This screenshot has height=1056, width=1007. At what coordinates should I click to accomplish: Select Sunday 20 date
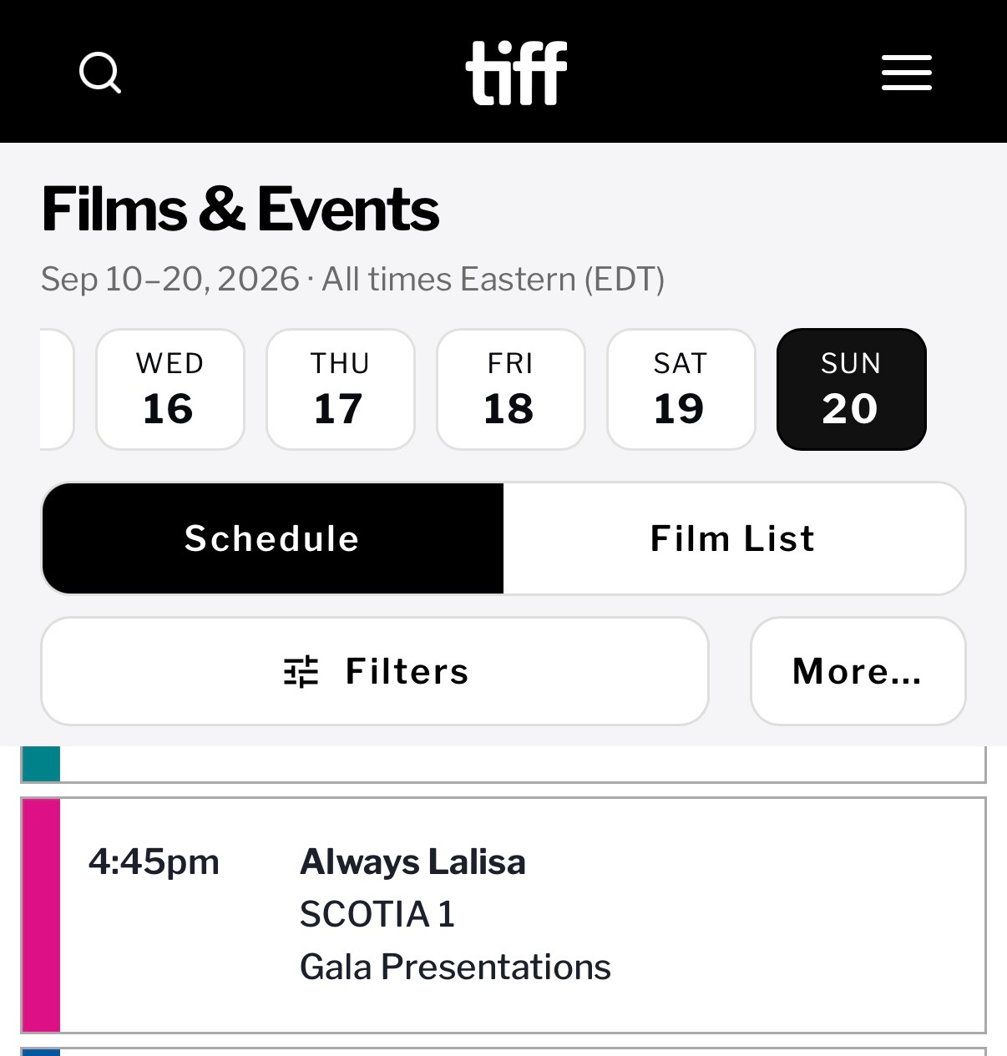[852, 389]
